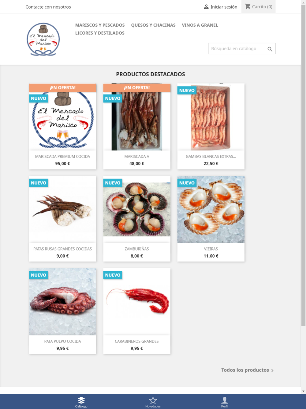The width and height of the screenshot is (306, 409).
Task: Open the Catálogo tab icon
Action: click(81, 400)
